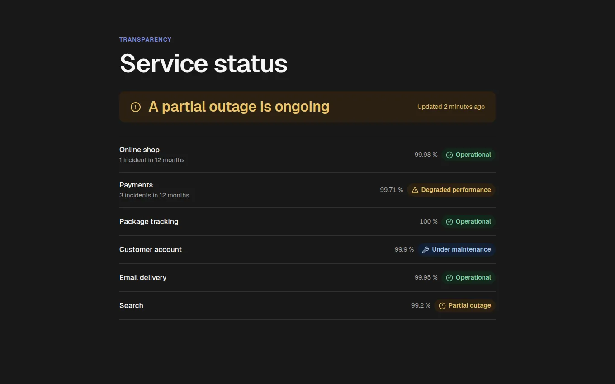Click the 99.98 % uptime value
This screenshot has height=384, width=615.
pos(426,155)
